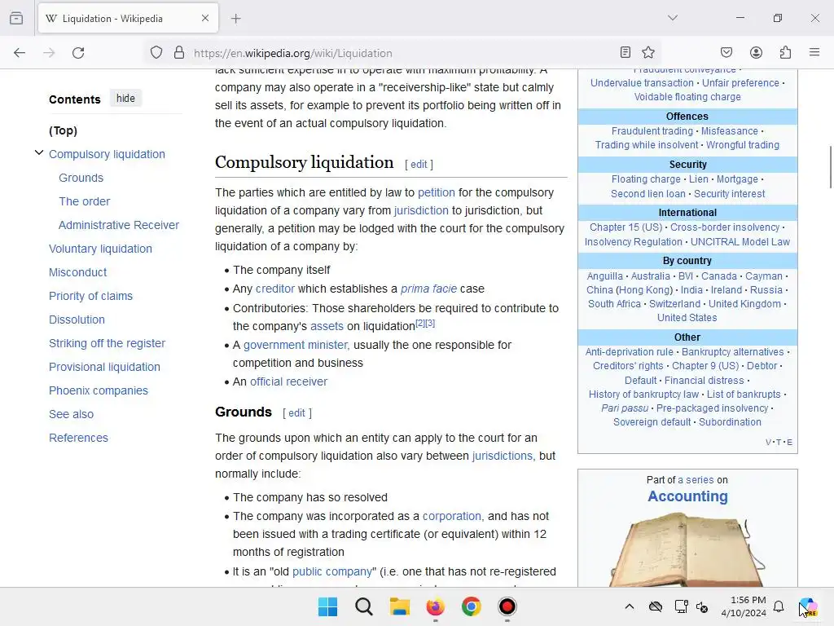
Task: Open United Kingdom country link
Action: (744, 304)
